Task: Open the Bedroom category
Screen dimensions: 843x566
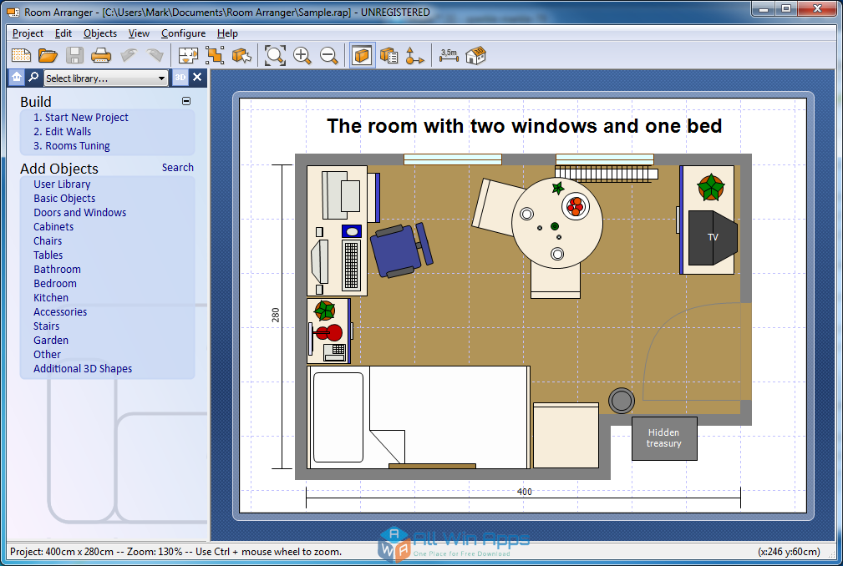Action: pos(55,284)
